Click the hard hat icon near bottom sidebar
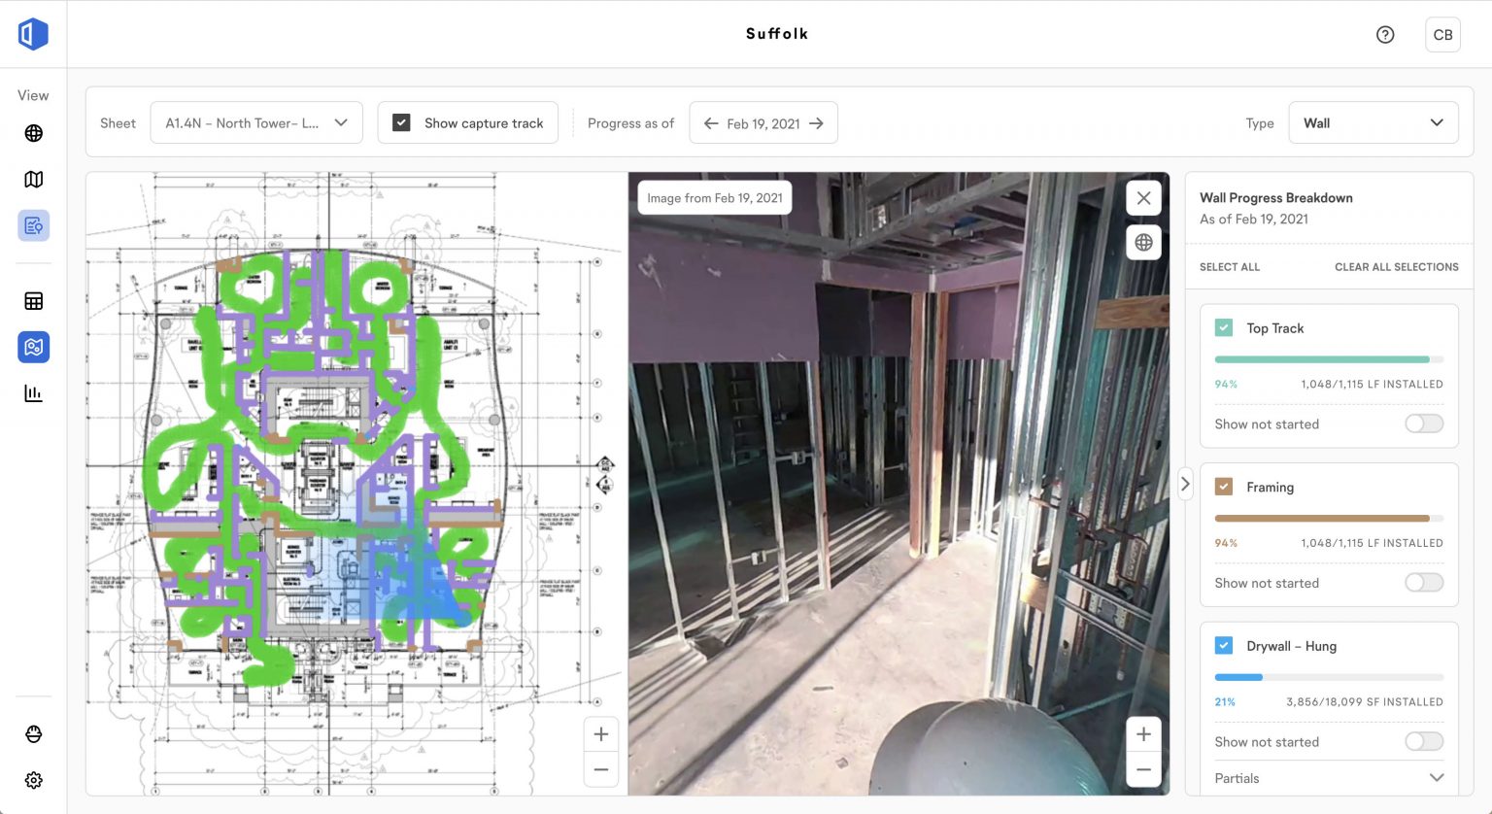This screenshot has width=1492, height=814. point(33,733)
